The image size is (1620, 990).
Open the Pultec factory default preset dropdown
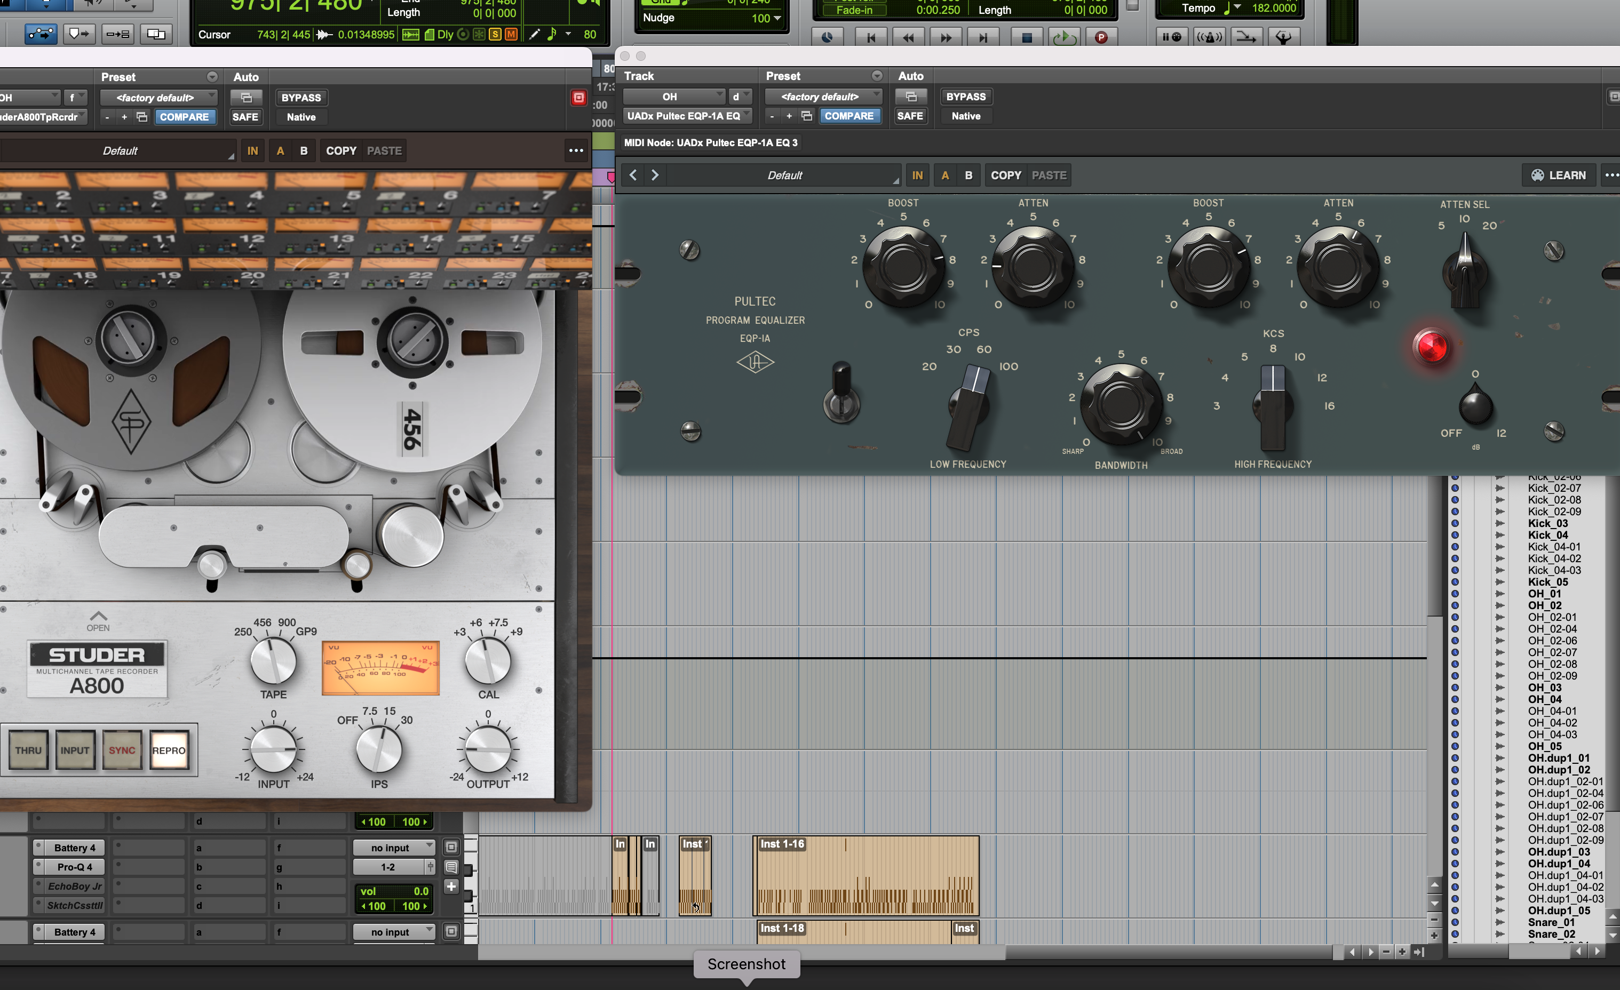tap(823, 97)
